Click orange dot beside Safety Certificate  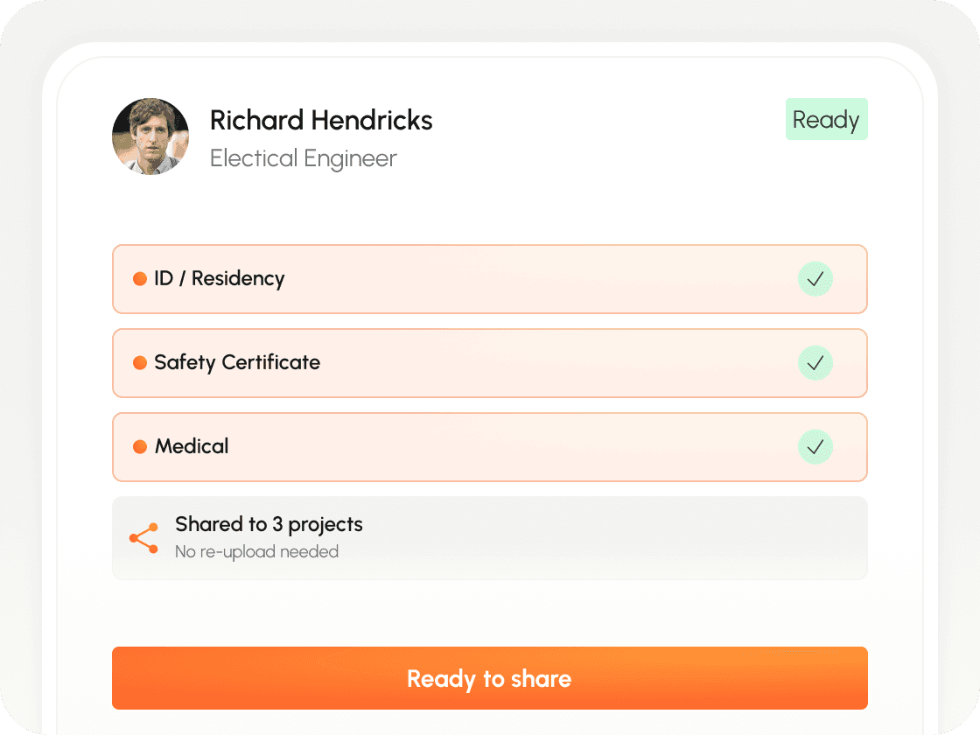(140, 363)
